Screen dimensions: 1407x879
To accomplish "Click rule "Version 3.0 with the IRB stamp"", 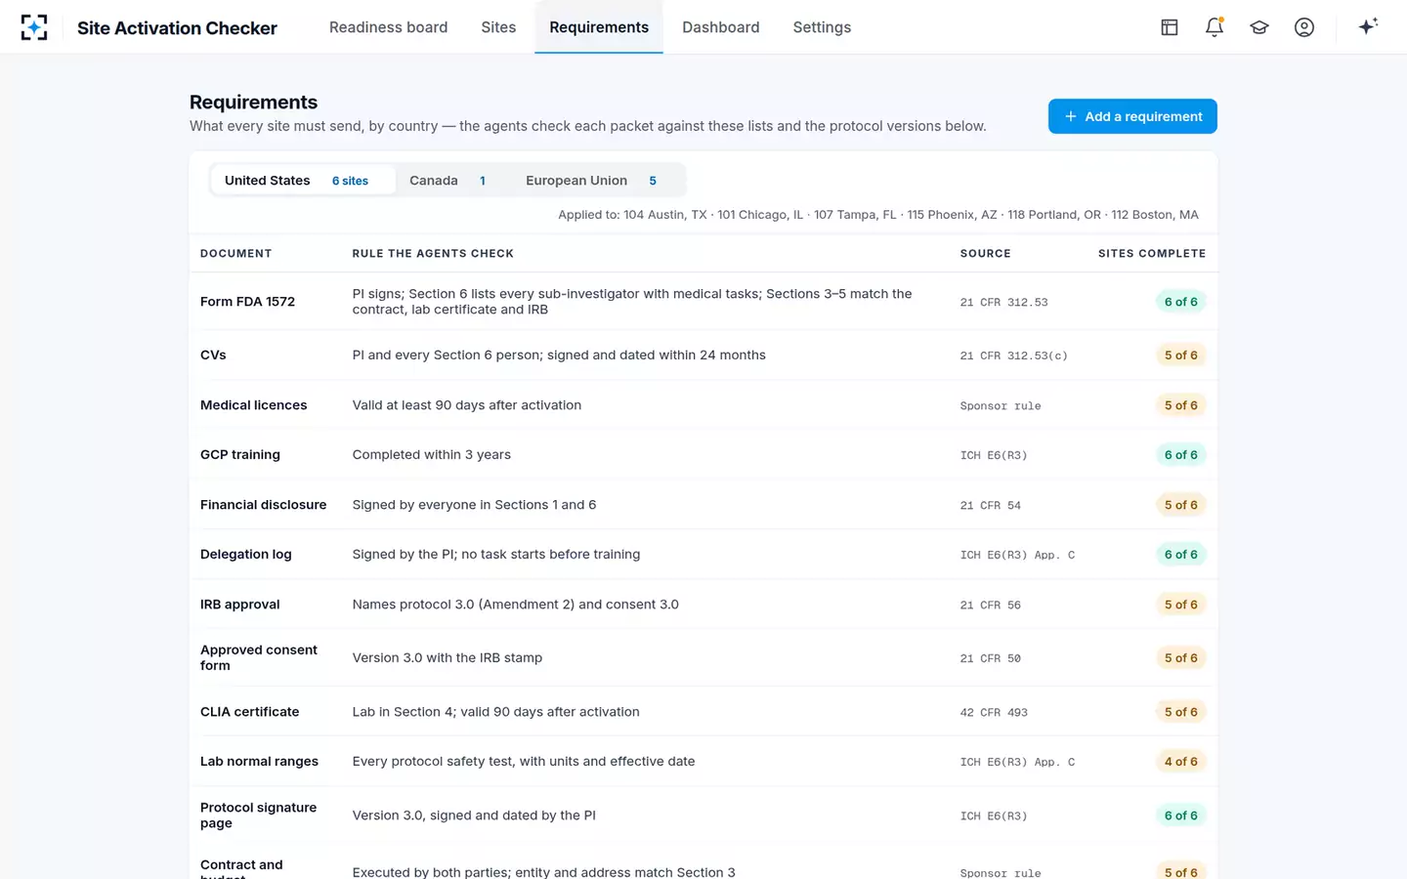I will click(x=448, y=658).
